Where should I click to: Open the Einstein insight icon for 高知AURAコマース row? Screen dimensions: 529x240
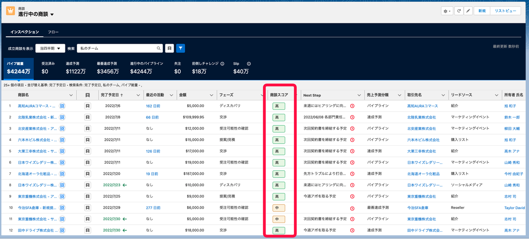pyautogui.click(x=62, y=106)
